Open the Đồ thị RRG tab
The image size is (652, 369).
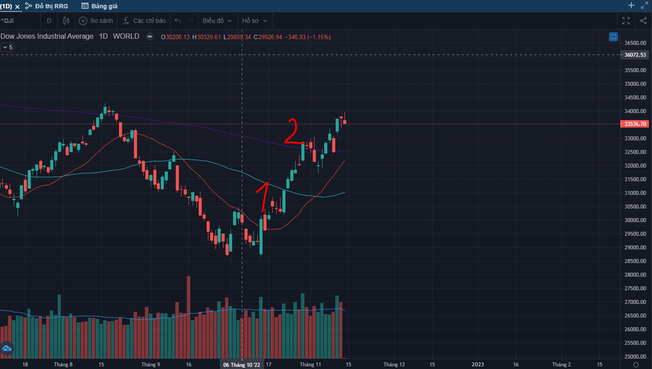[47, 6]
